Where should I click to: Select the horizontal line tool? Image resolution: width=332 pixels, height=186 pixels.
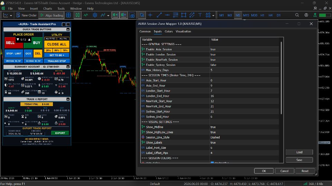point(167,15)
